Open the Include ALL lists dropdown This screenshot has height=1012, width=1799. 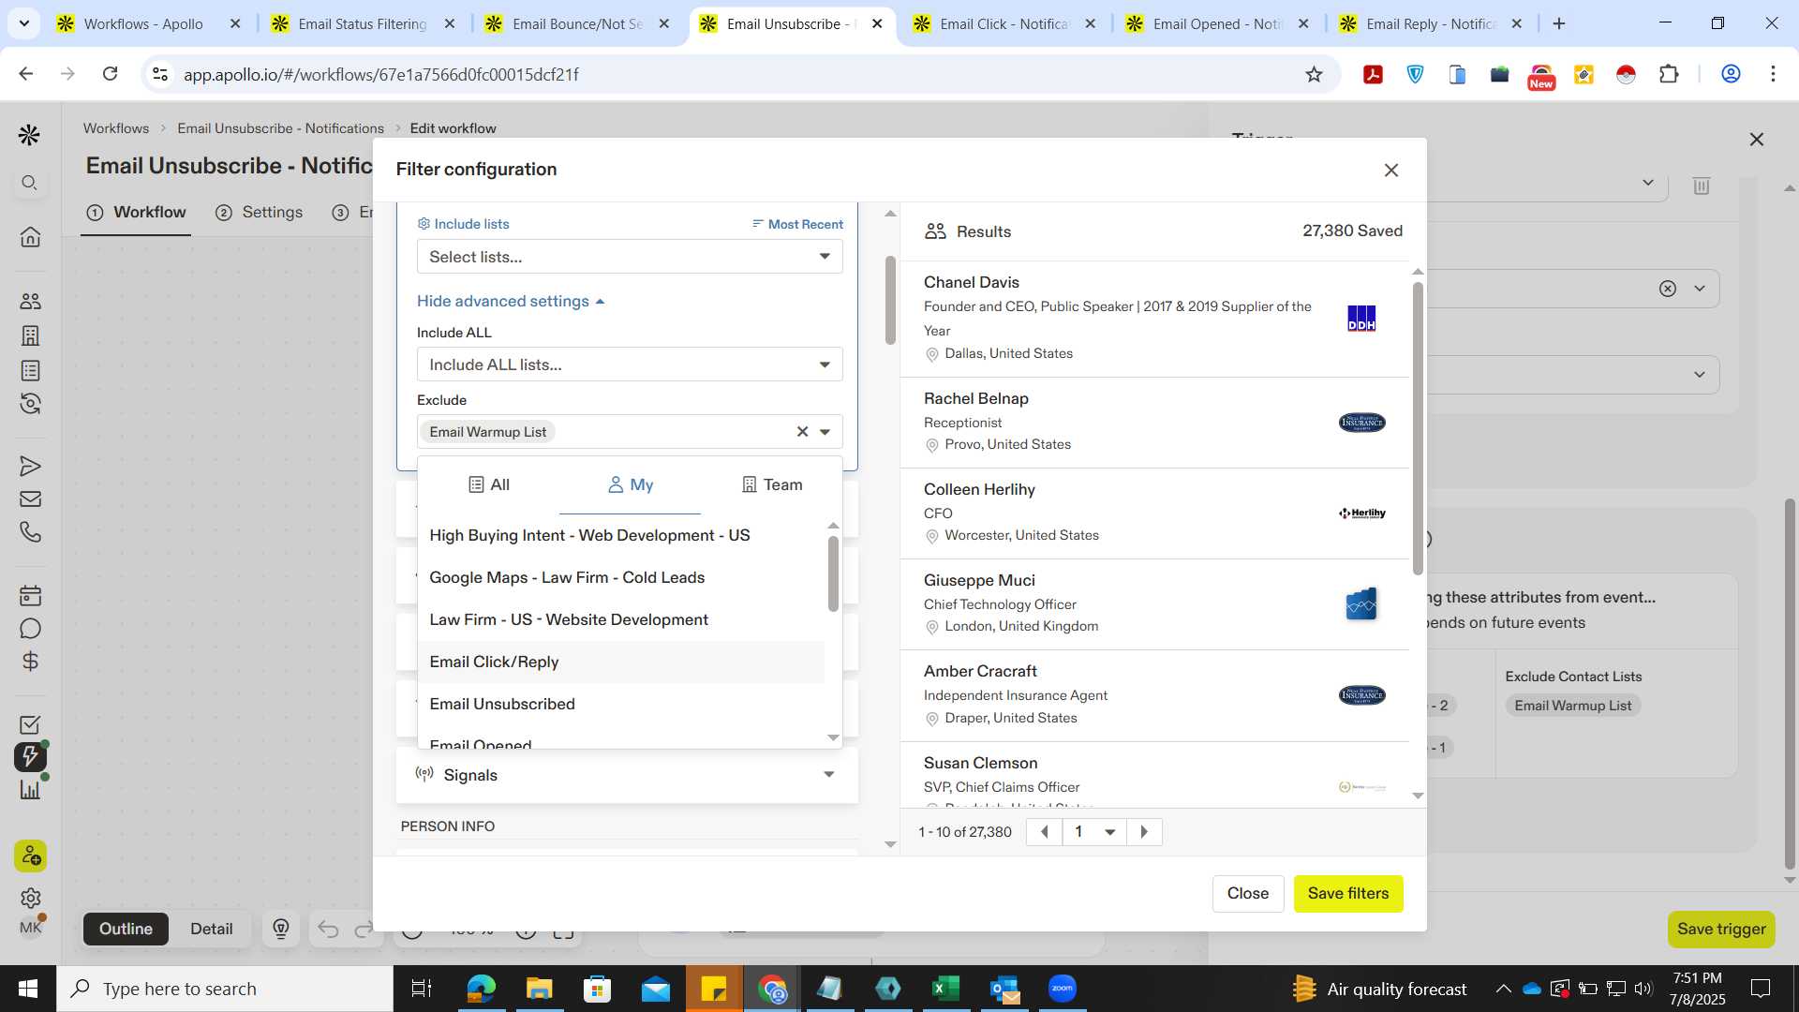click(630, 365)
